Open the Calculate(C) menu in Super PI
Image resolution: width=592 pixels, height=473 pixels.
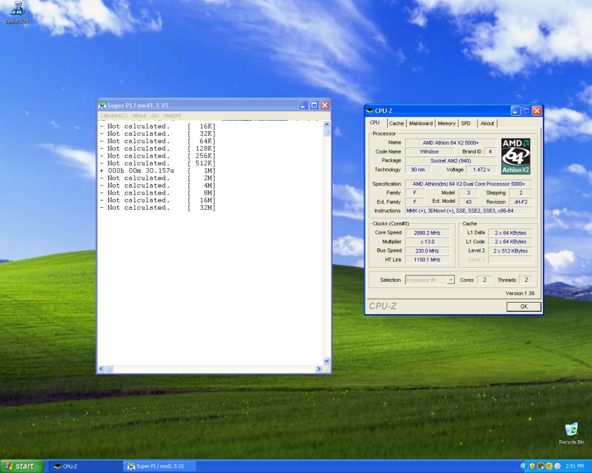[114, 116]
